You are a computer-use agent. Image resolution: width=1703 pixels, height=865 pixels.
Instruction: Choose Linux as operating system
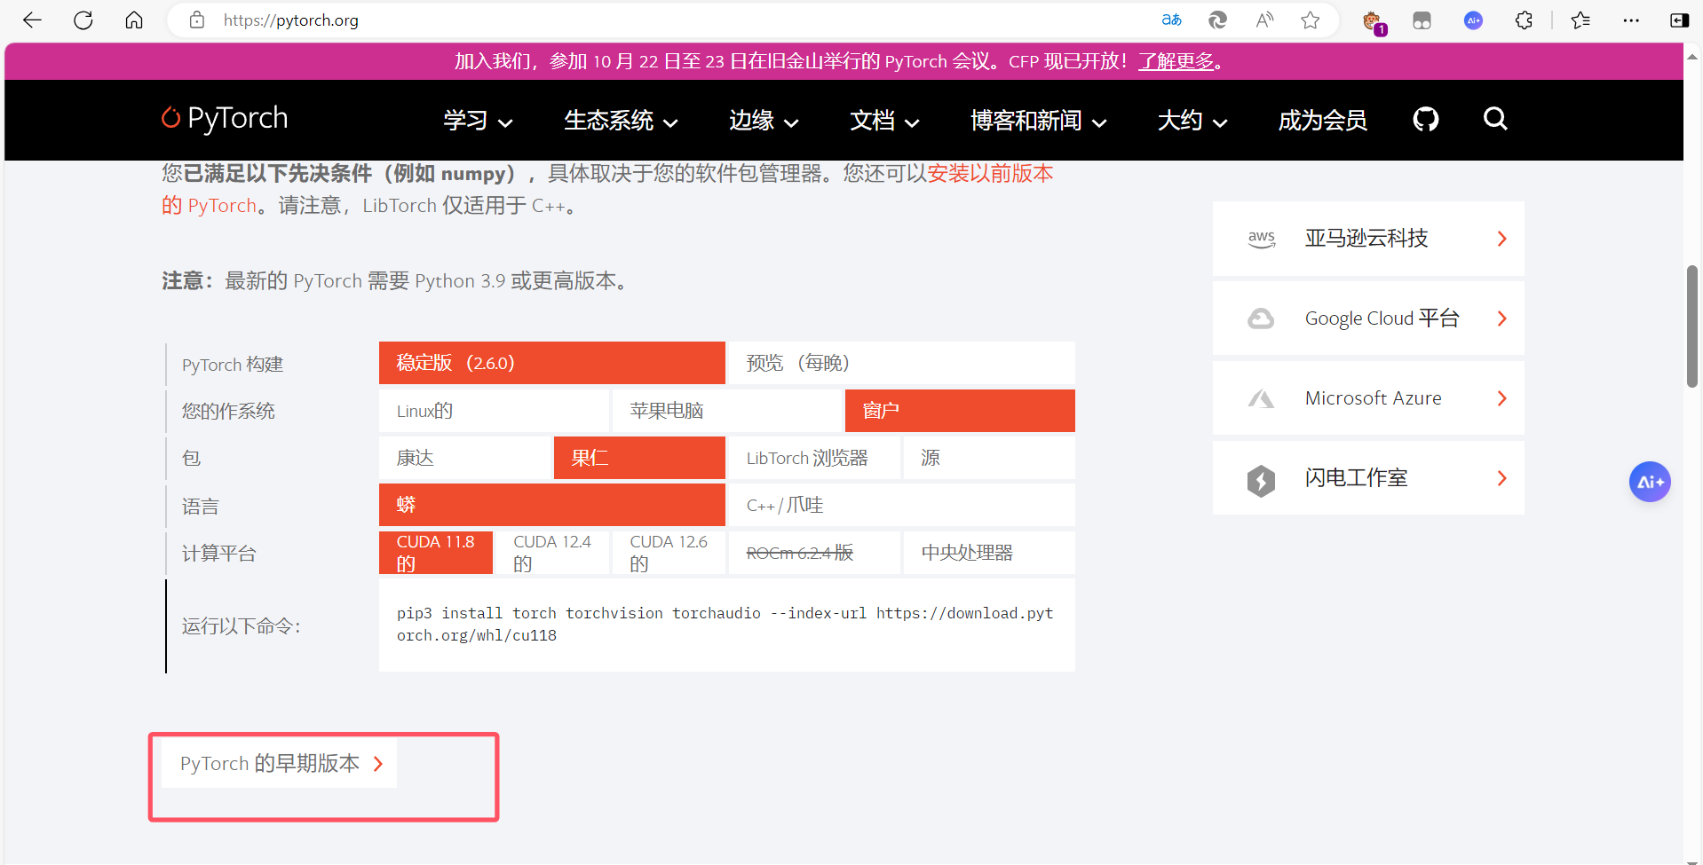click(494, 411)
